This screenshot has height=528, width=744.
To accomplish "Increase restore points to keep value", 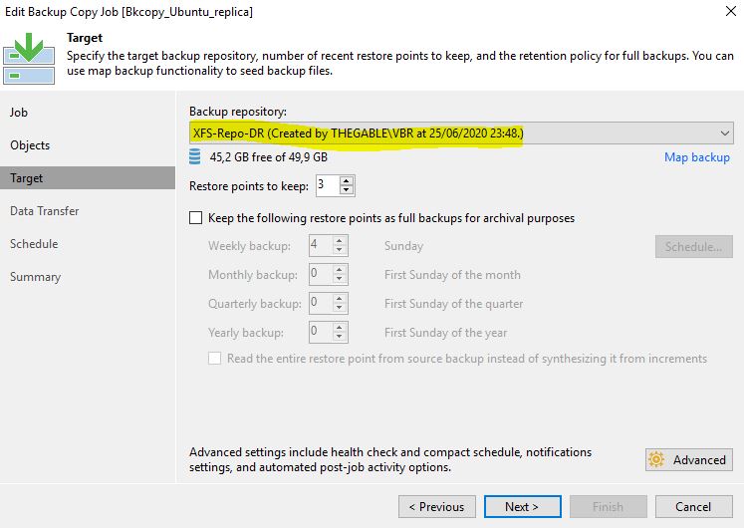I will coord(347,181).
